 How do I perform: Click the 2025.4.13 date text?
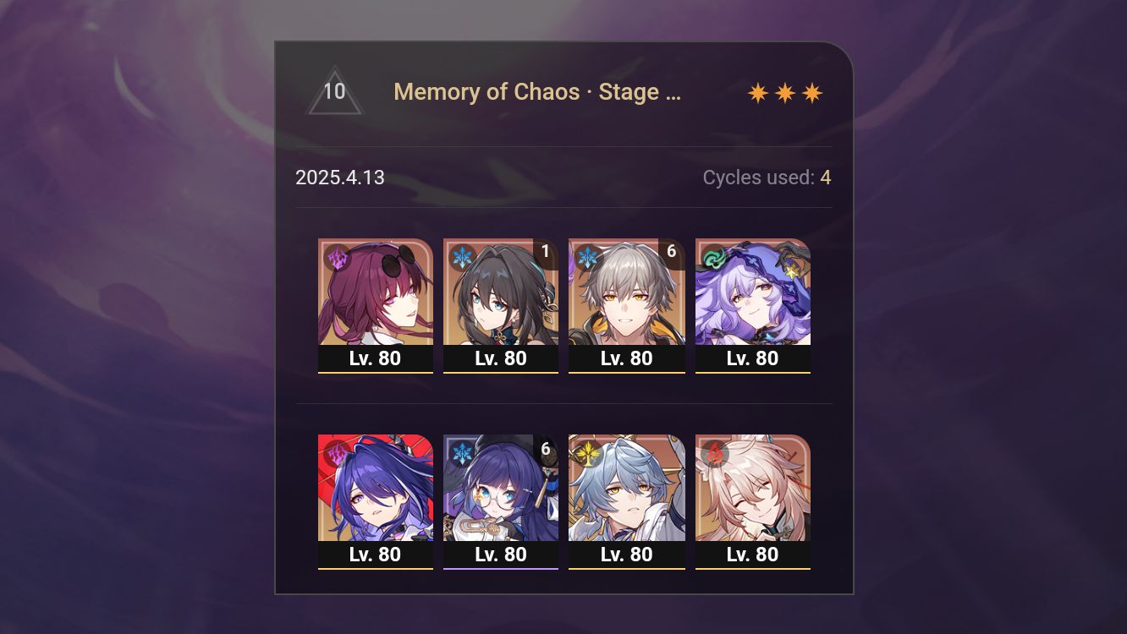click(340, 178)
